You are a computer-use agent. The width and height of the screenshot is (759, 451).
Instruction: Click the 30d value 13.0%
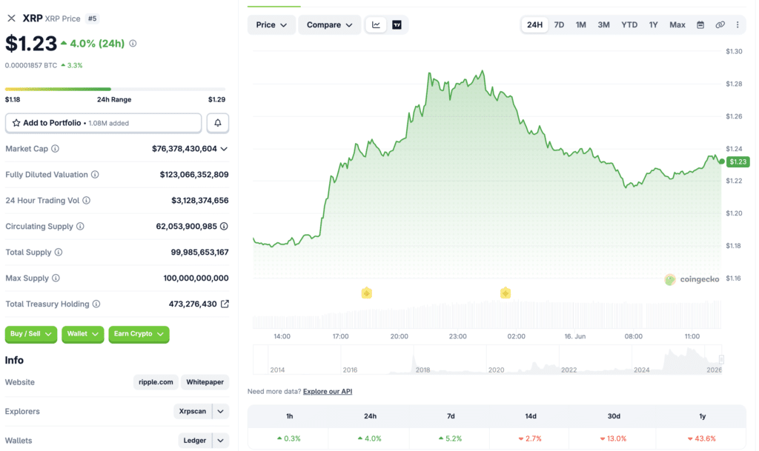(613, 438)
